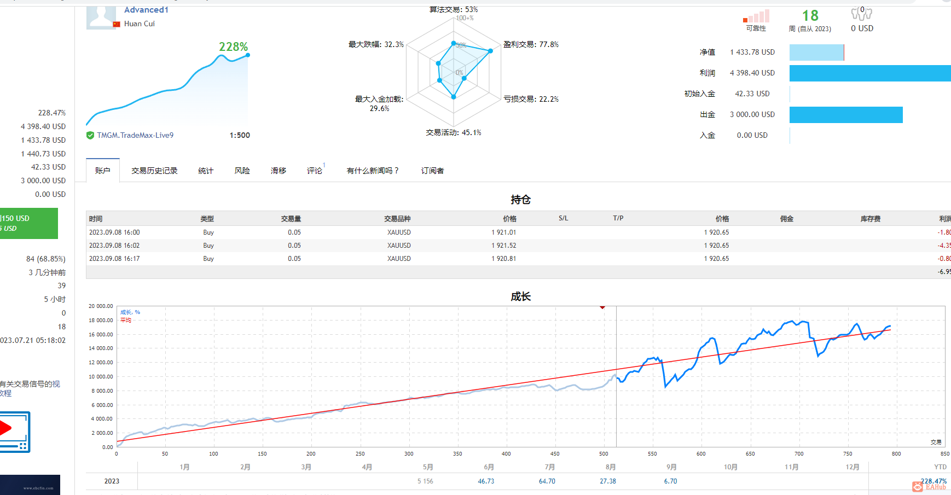
Task: Click the 最大入金加载 29.6% radar label
Action: [x=379, y=103]
